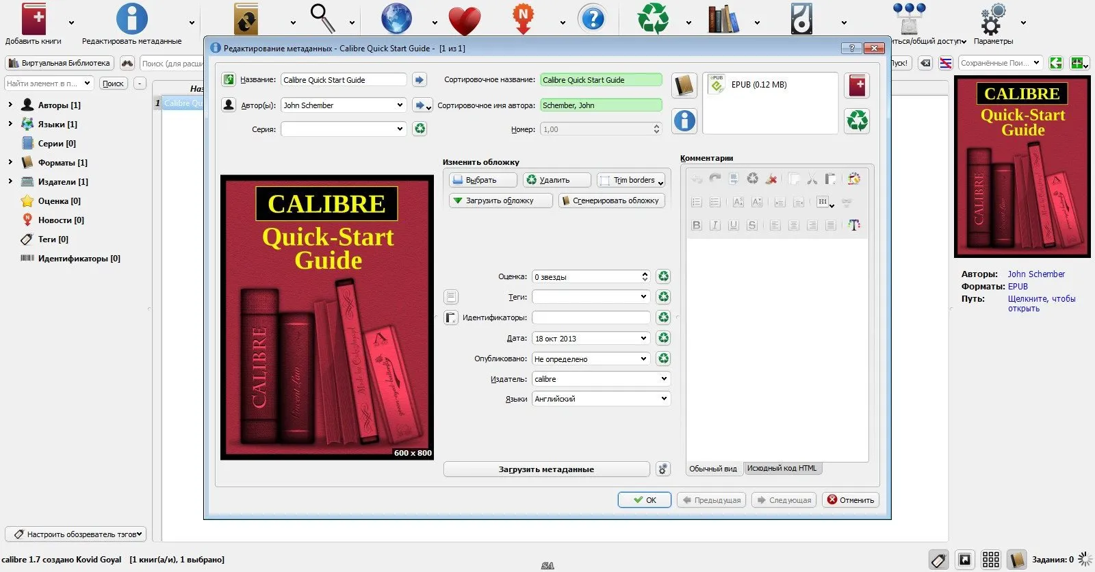1095x572 pixels.
Task: Expand the Авторы tree node
Action: (10, 105)
